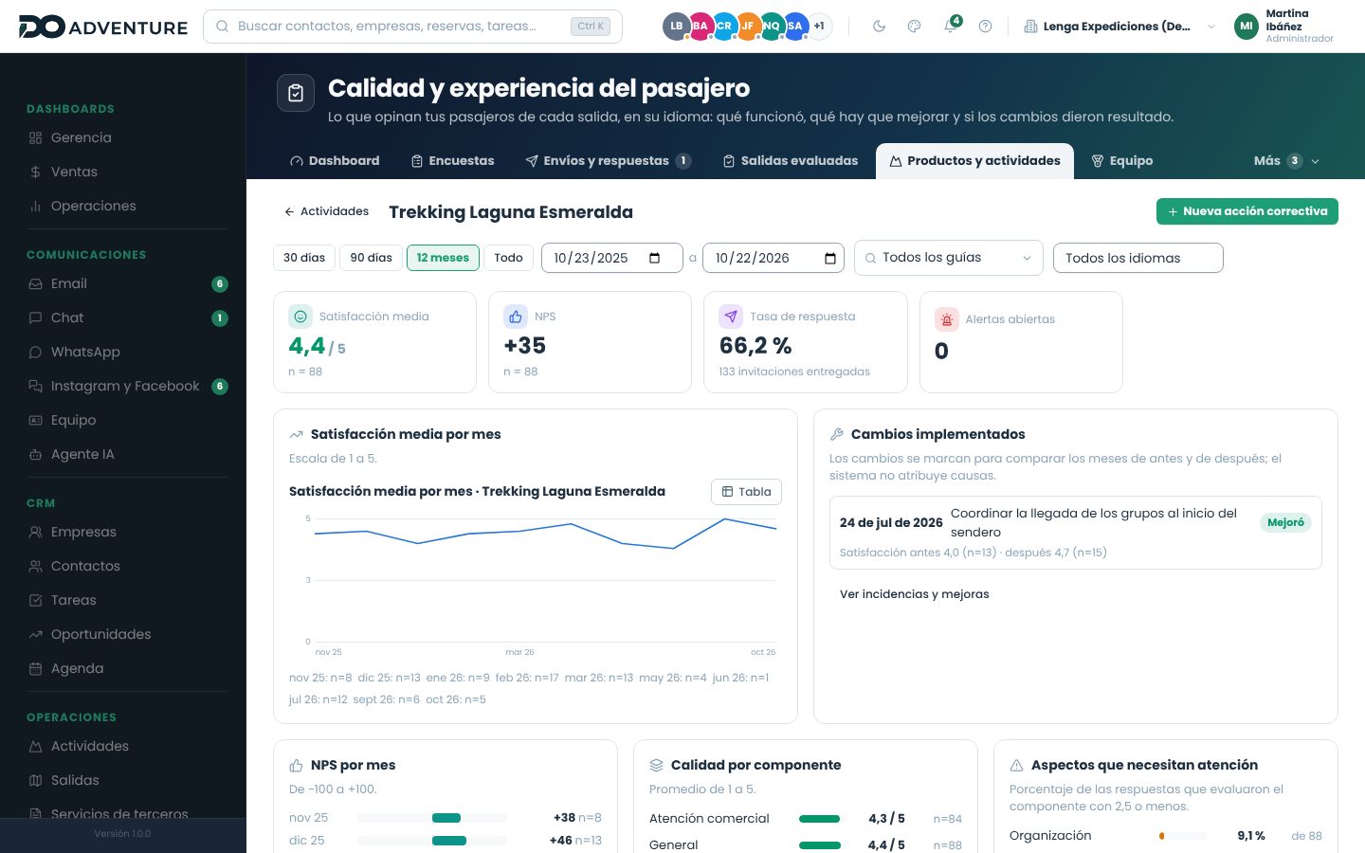Click Nueva acción correctiva button
Screen dimensions: 1365x853
point(1247,211)
